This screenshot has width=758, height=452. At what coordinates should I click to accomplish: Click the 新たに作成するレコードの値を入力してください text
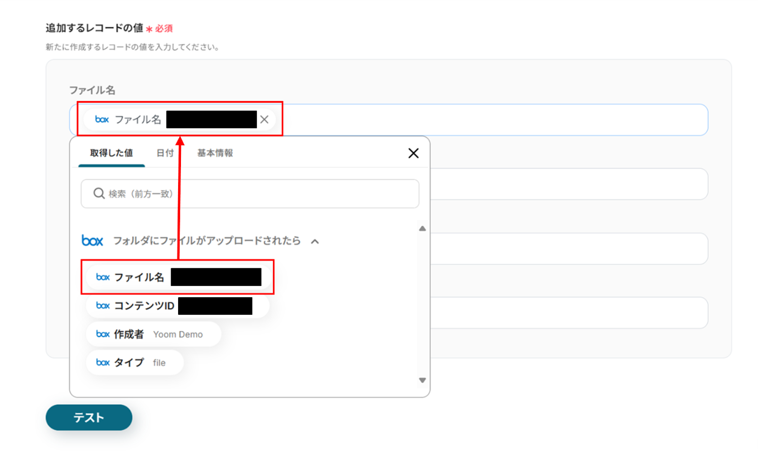(x=132, y=47)
